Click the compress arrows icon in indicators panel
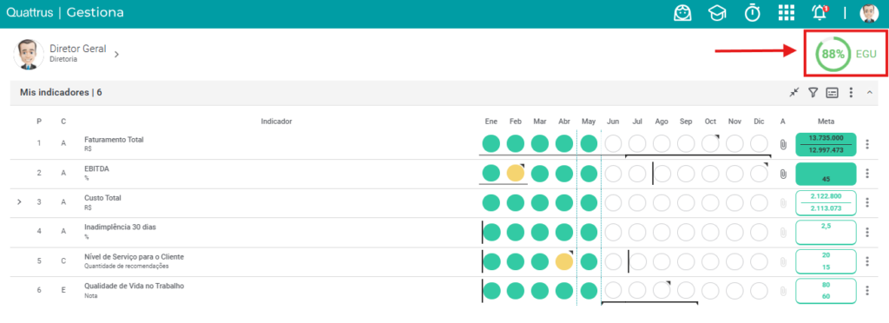889x323 pixels. coord(794,92)
